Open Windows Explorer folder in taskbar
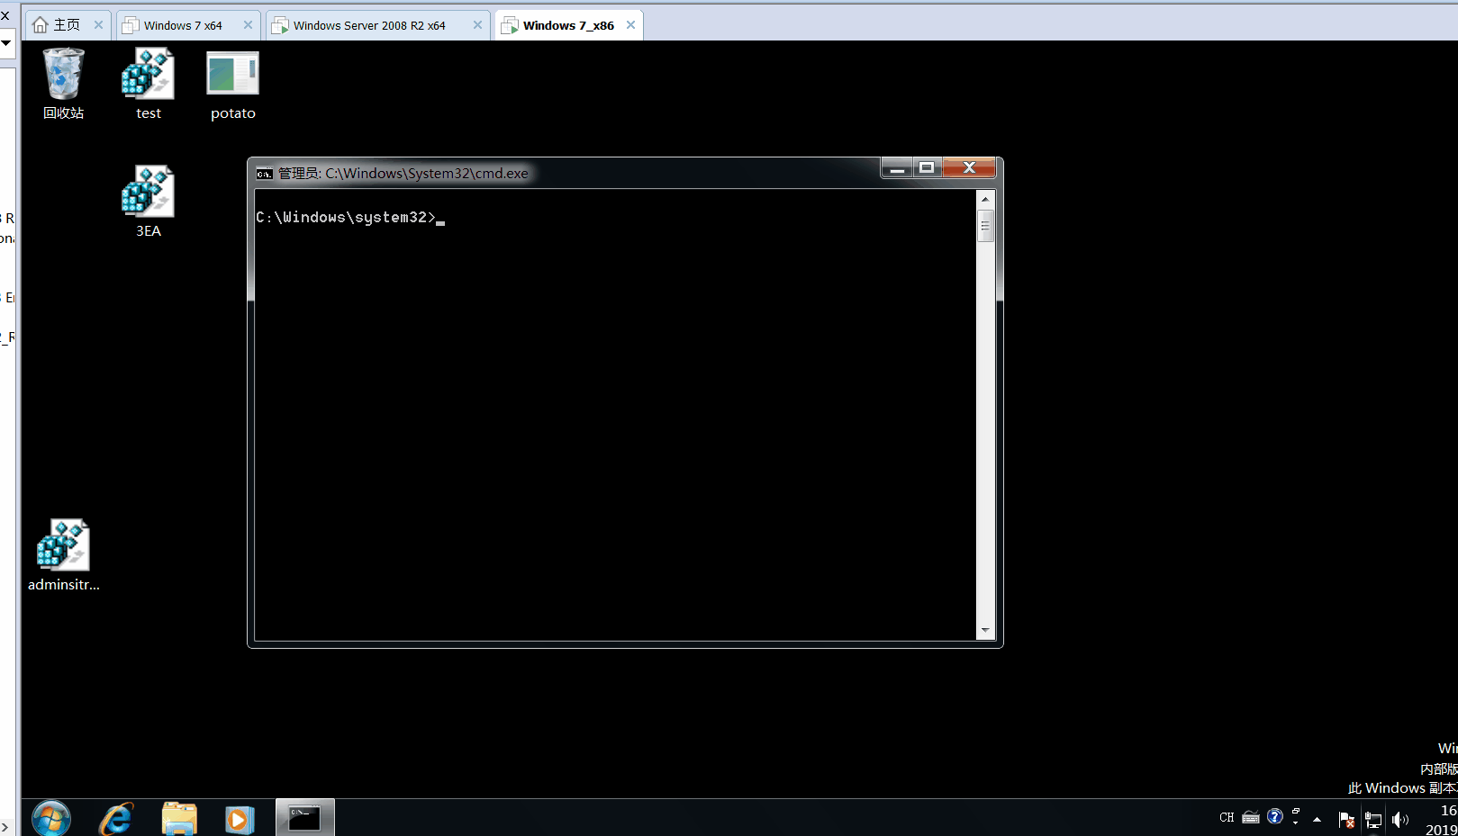This screenshot has height=836, width=1458. tap(179, 819)
